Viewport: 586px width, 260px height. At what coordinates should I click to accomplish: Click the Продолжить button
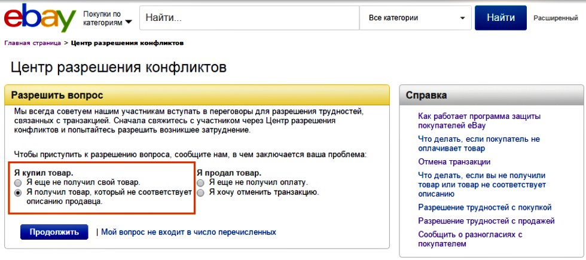[54, 232]
